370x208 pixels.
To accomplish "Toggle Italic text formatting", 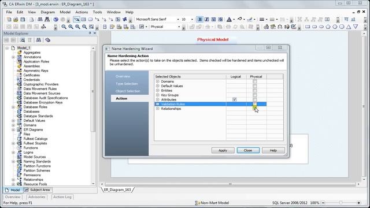I will click(x=207, y=19).
